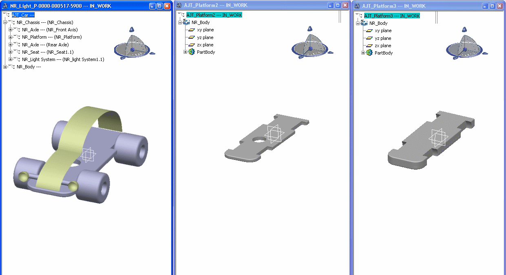
Task: Activate the NR_Light_P-0000-000517-5900 window title bar
Action: 86,6
